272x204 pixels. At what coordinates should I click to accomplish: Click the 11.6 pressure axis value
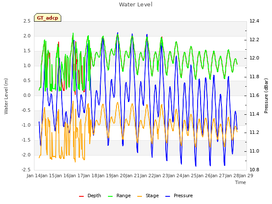pos(254,95)
